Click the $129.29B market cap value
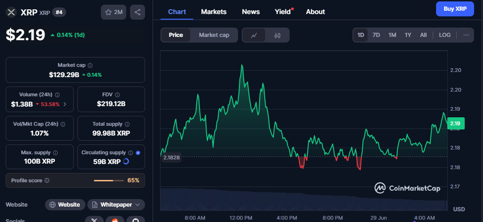This screenshot has width=483, height=222. [x=64, y=74]
